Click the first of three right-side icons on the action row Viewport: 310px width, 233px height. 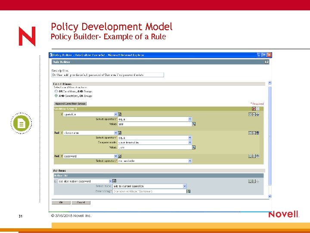(250, 181)
